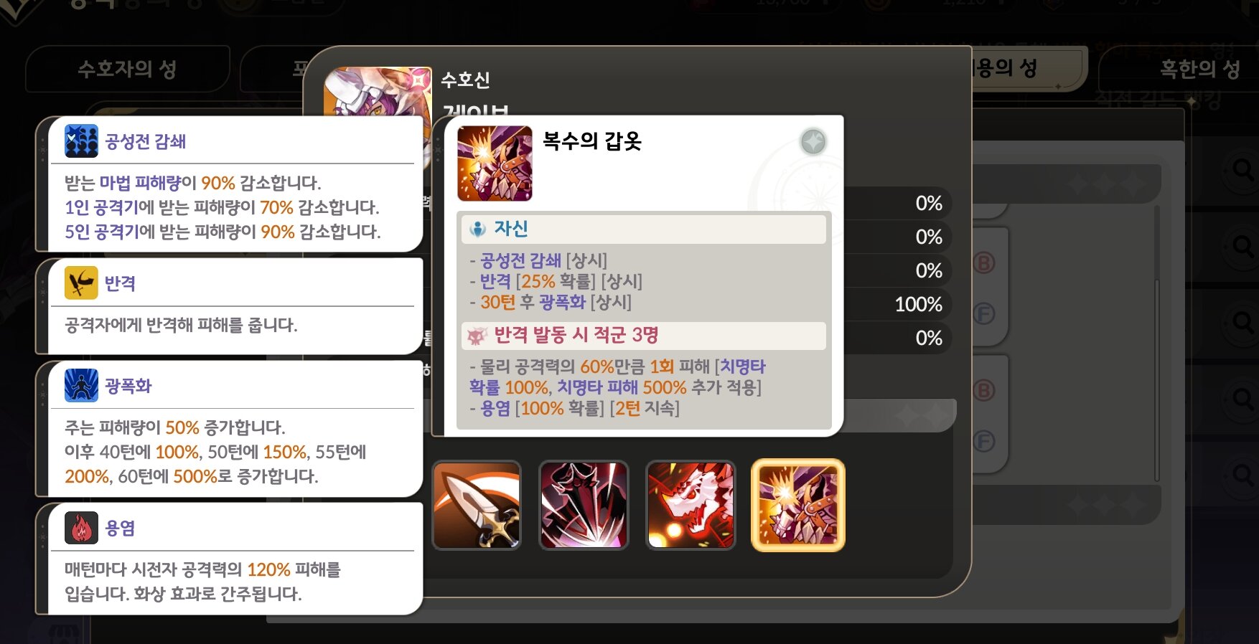1259x644 pixels.
Task: Click the vertical scrollbar on right panel
Action: tap(1156, 344)
